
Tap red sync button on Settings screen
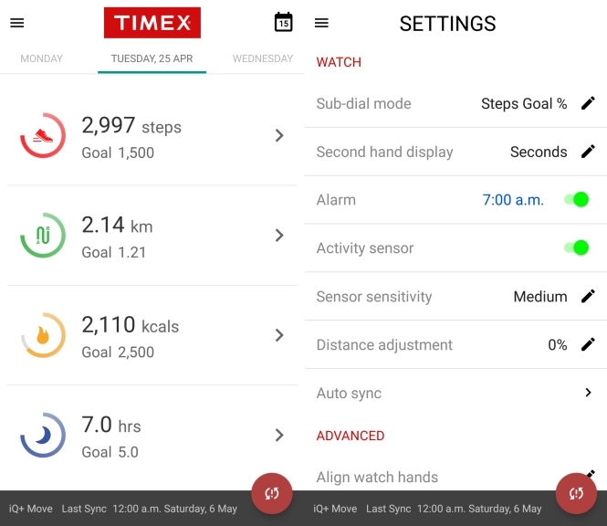[x=576, y=493]
